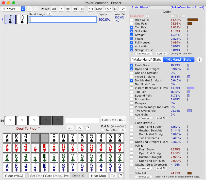Viewport: 206px width, 180px height.
Task: Click the Clear button
Action: (14, 176)
